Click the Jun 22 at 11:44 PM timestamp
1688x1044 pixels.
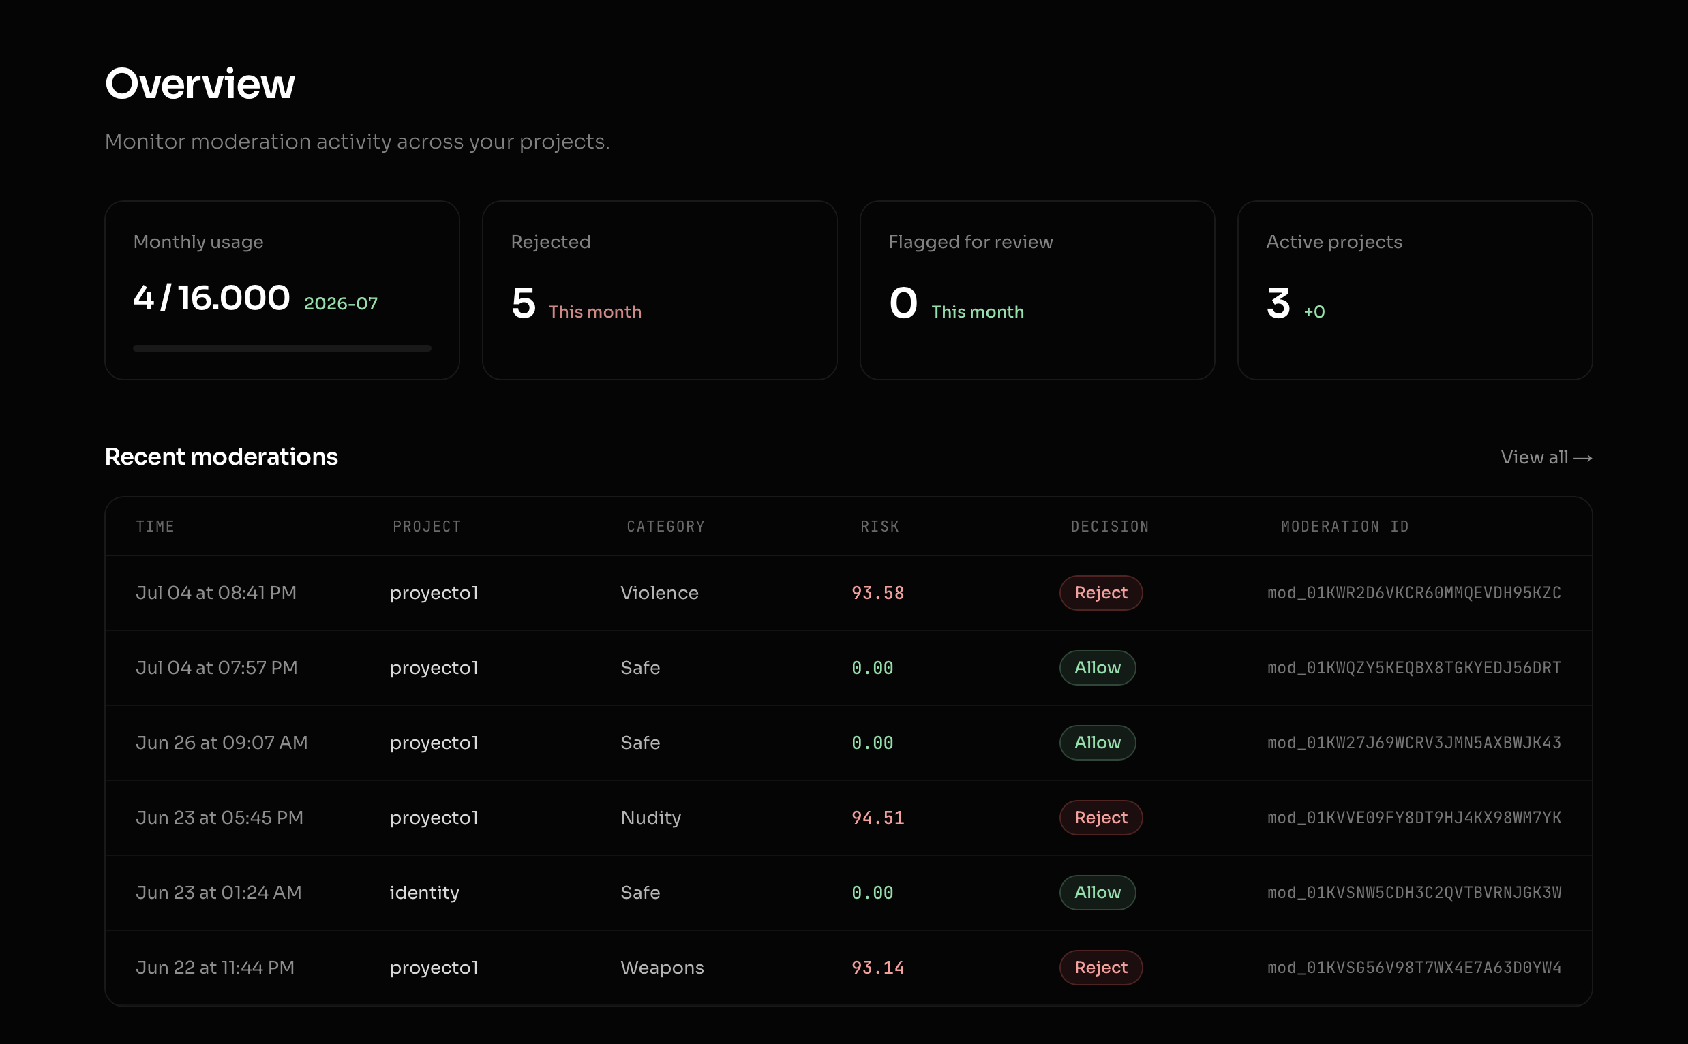point(215,967)
